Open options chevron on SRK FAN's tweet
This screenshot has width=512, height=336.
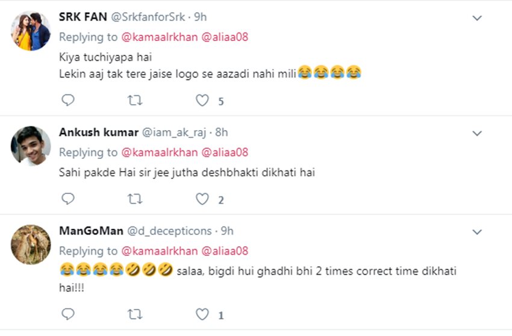pos(477,18)
